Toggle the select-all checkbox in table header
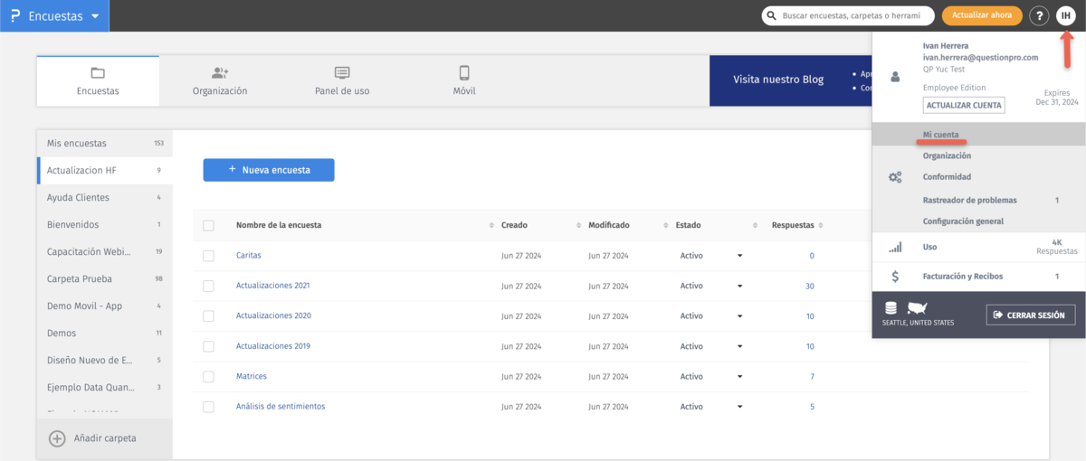The image size is (1086, 461). coord(209,225)
